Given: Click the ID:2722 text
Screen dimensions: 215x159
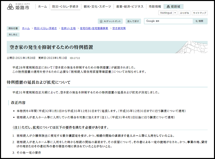Looking at the screenshot, I should pos(75,58).
